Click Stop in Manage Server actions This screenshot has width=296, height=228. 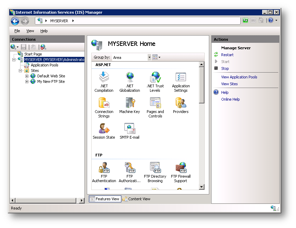click(225, 68)
